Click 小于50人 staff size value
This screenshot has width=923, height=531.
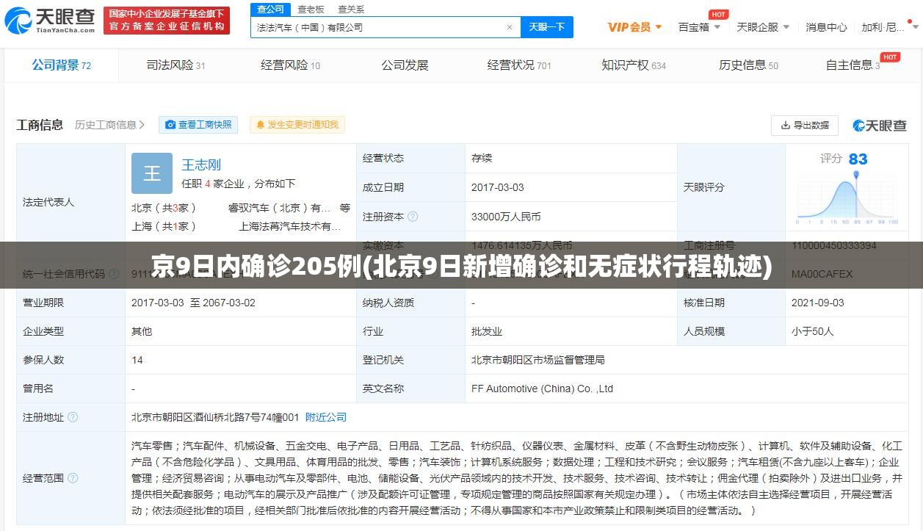click(x=812, y=331)
